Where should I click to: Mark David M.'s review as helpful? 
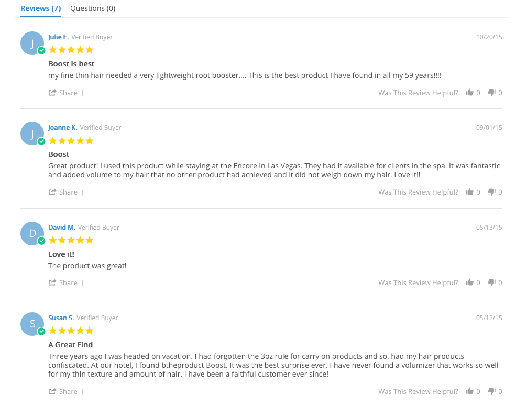(x=470, y=282)
